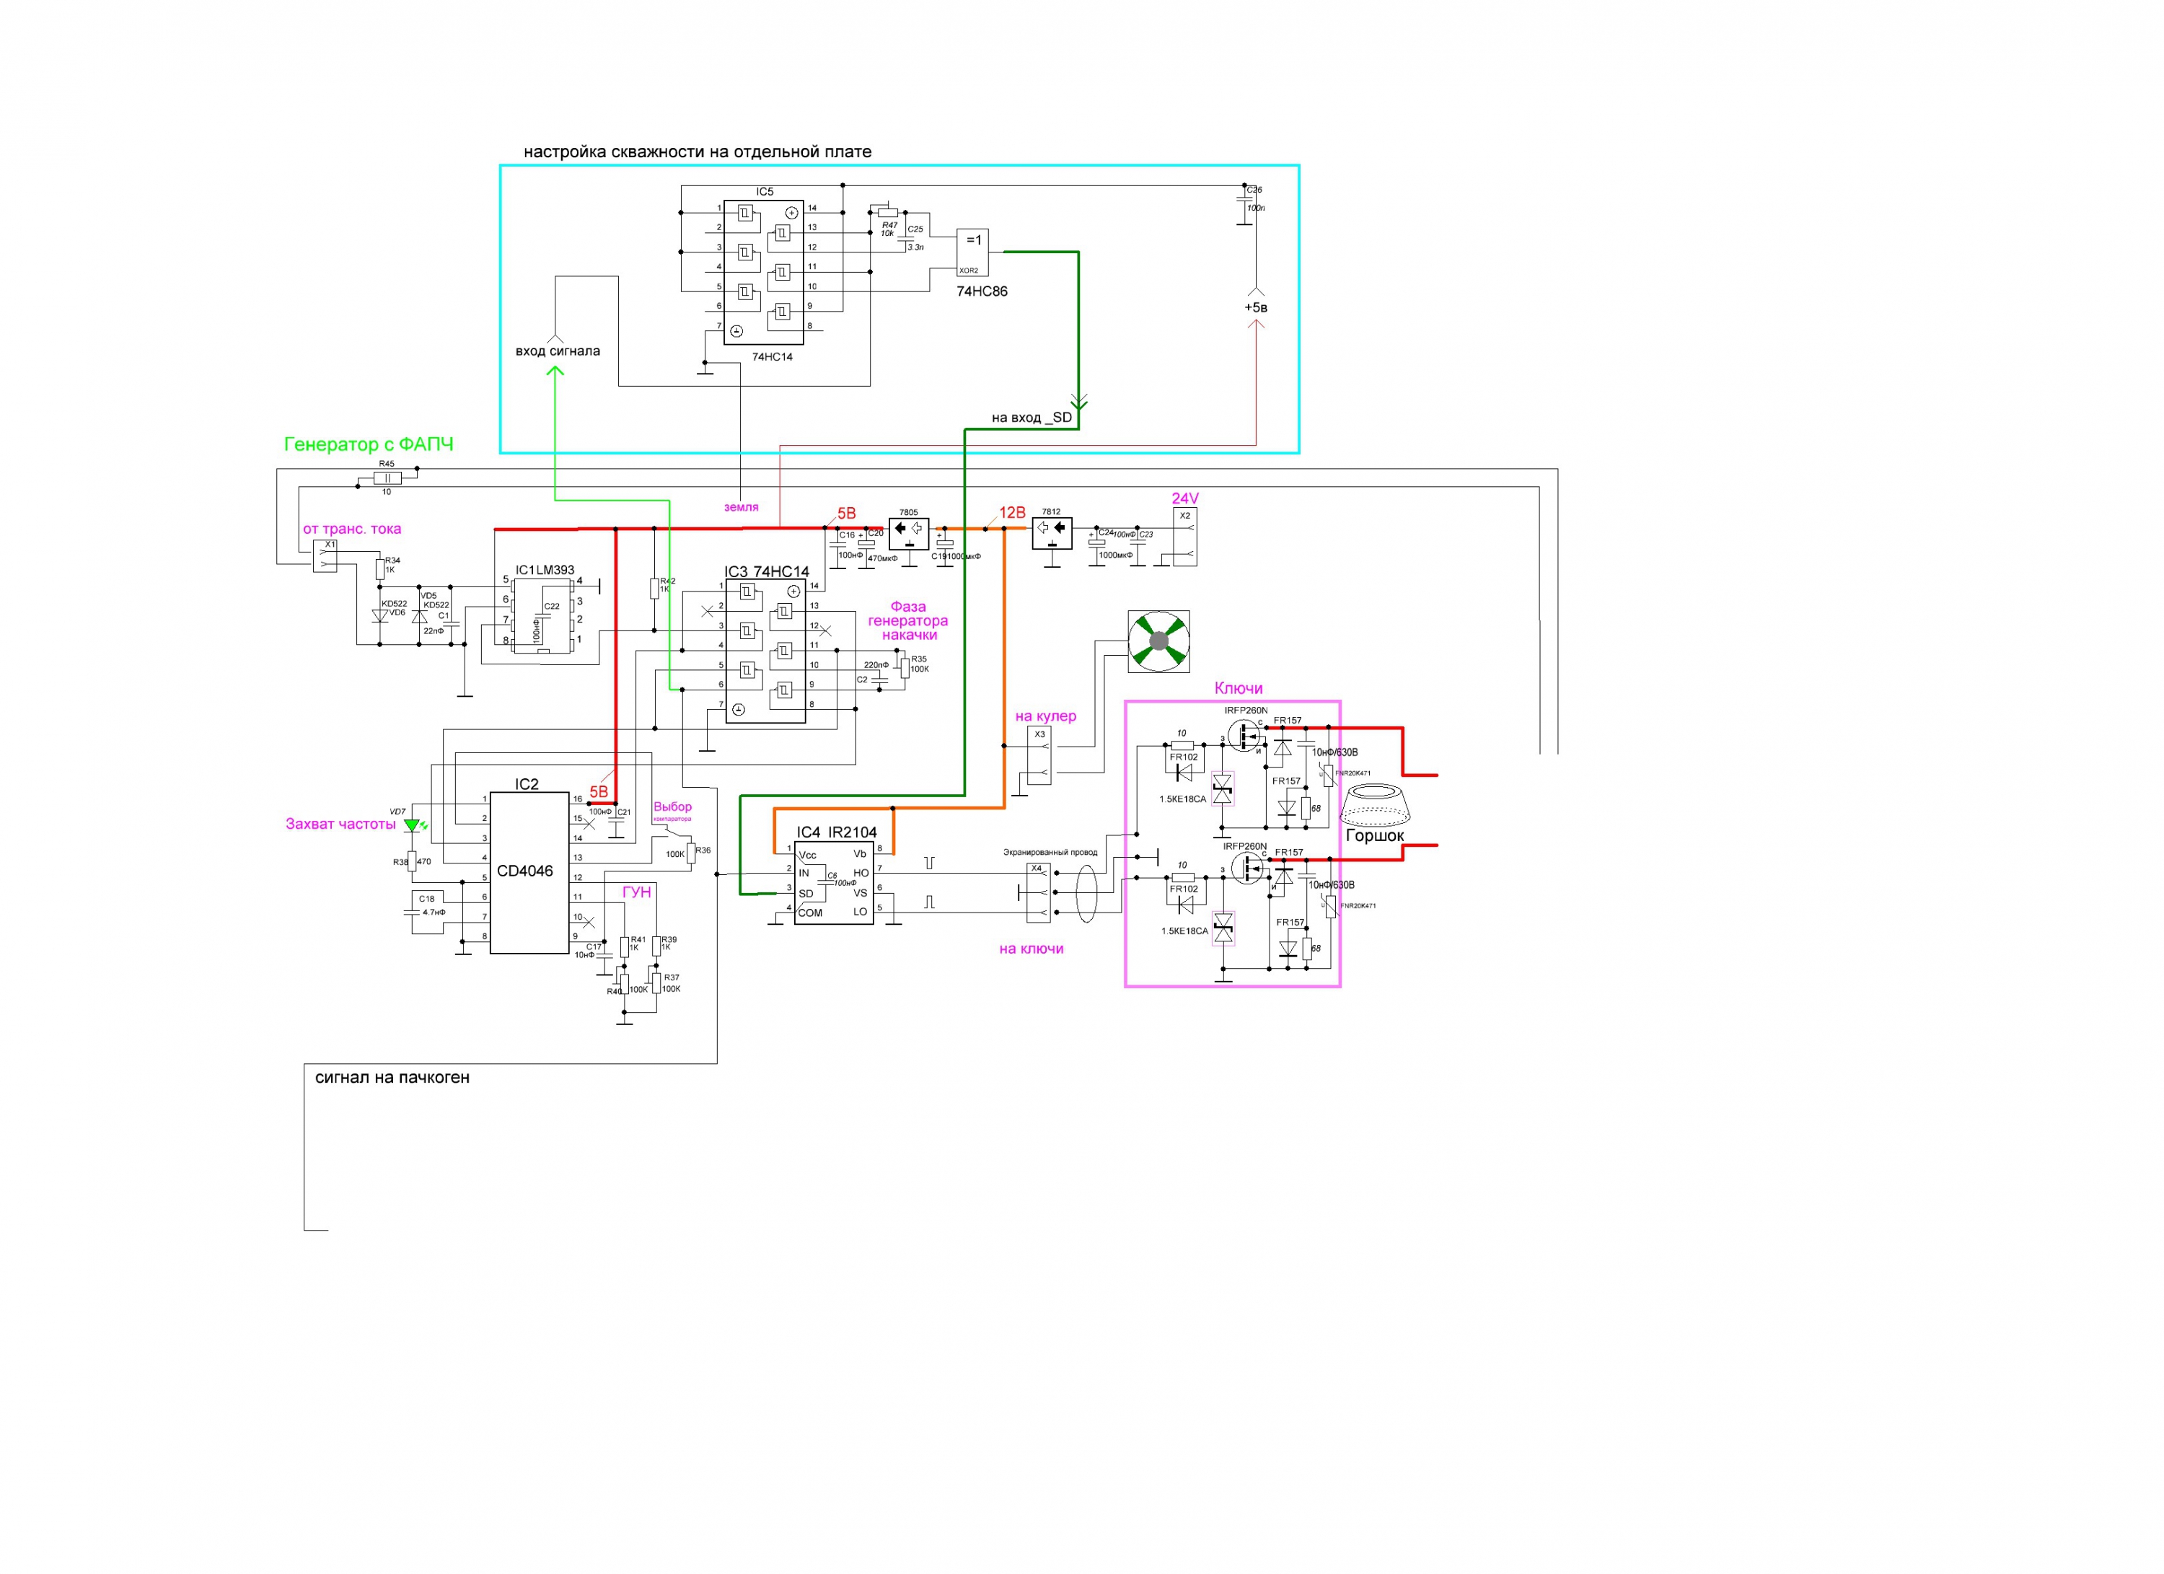Click the KD522 VD6 diode label
Image resolution: width=2164 pixels, height=1574 pixels.
(x=394, y=607)
